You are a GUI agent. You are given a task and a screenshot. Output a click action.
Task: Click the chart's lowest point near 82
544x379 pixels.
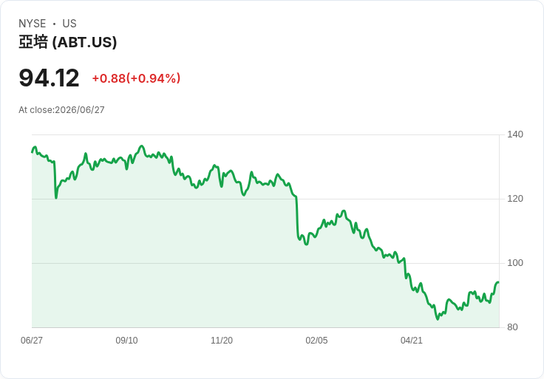(438, 318)
